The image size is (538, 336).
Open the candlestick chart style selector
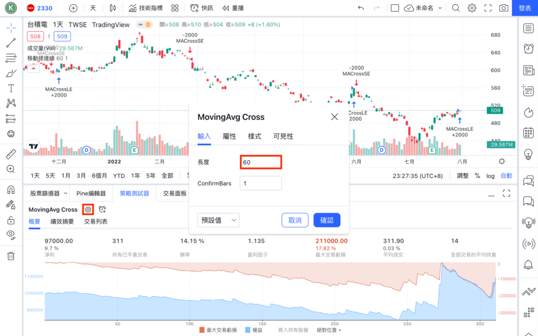pos(112,8)
